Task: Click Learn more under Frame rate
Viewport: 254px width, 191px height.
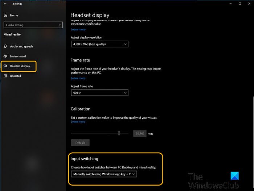Action: pyautogui.click(x=78, y=78)
